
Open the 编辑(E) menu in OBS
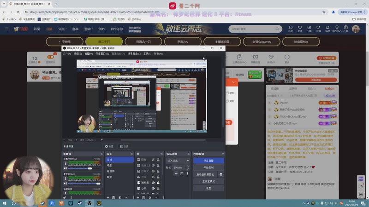[x=77, y=54]
